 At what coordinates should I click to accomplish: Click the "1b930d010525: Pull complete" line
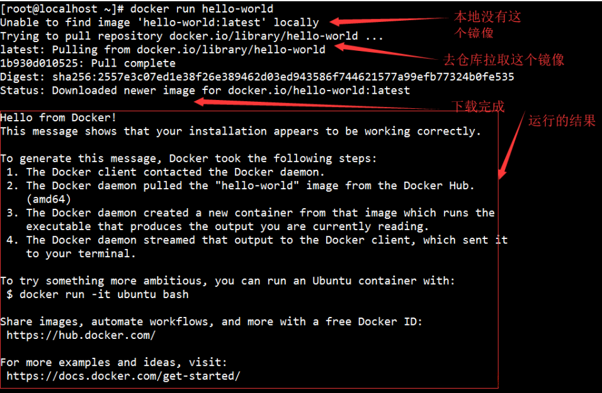pos(88,63)
